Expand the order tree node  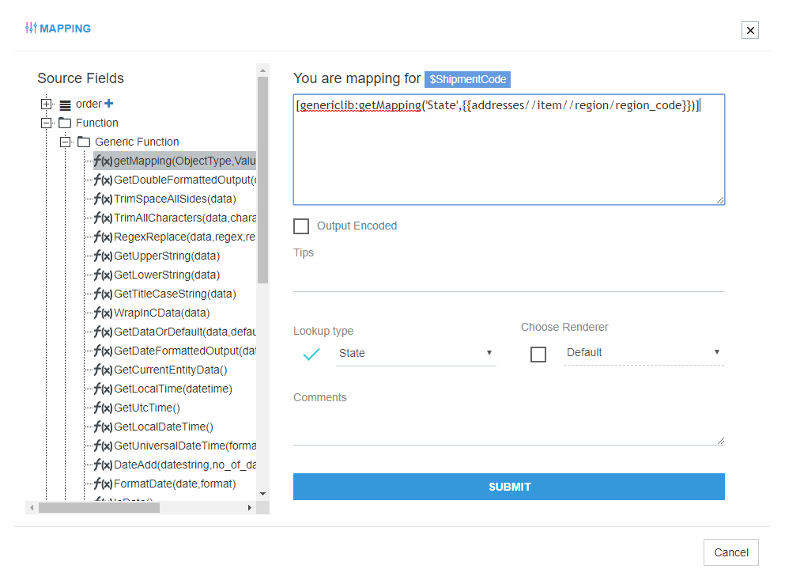pyautogui.click(x=47, y=104)
